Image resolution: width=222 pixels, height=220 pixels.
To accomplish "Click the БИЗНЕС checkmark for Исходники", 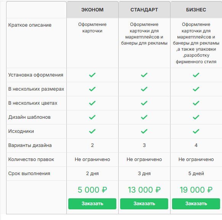I will tap(196, 131).
